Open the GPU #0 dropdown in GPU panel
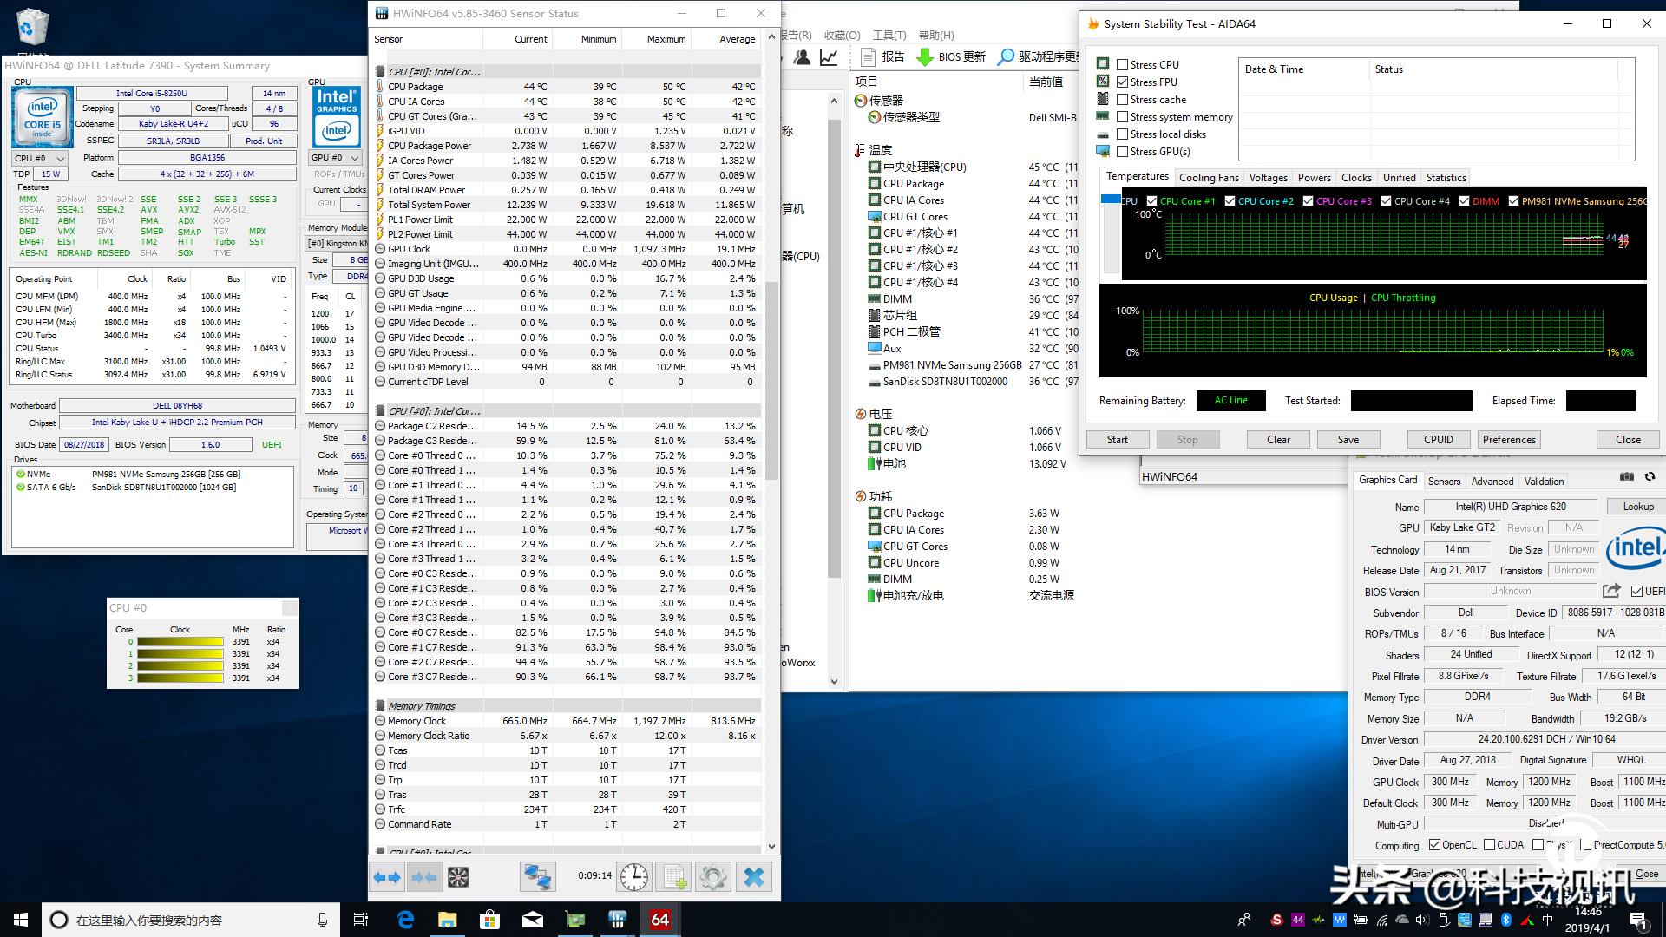The image size is (1666, 937). [351, 157]
